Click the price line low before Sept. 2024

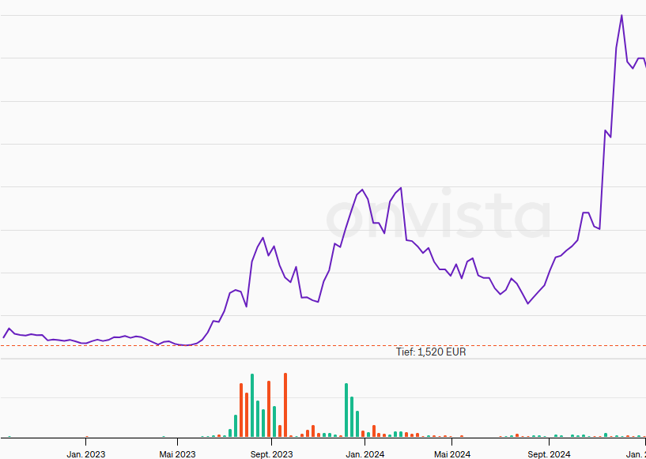[x=528, y=303]
